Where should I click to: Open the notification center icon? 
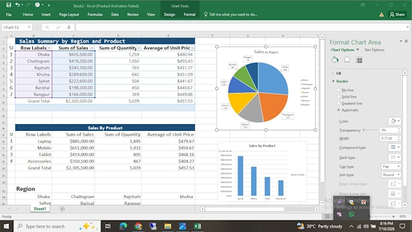tap(402, 226)
